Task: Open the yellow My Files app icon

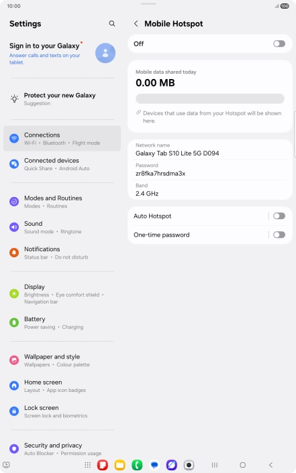Action: tap(119, 465)
